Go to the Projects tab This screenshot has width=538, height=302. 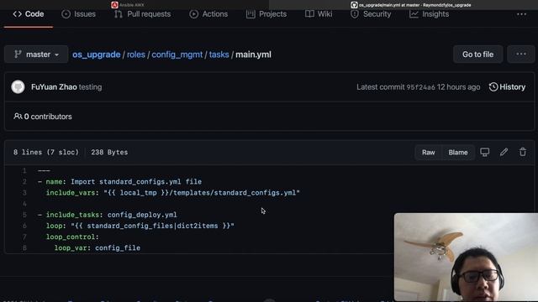(266, 14)
